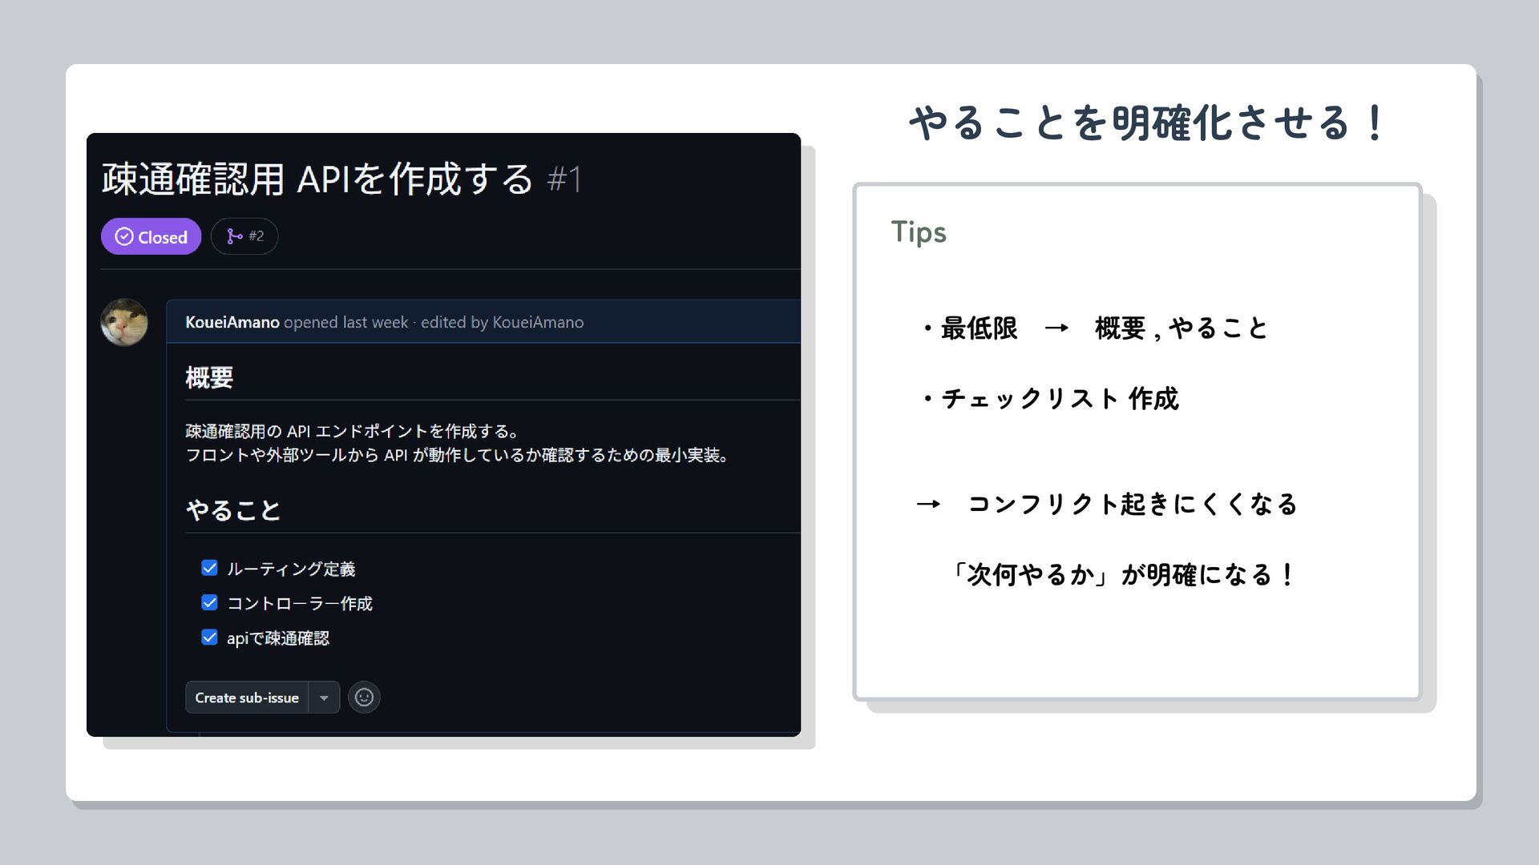Select the 概要 section heading

click(209, 377)
